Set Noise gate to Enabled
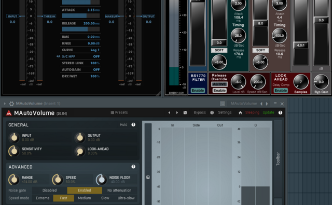 pos(85,190)
